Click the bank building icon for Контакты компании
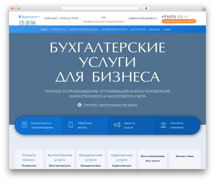 click(163, 125)
